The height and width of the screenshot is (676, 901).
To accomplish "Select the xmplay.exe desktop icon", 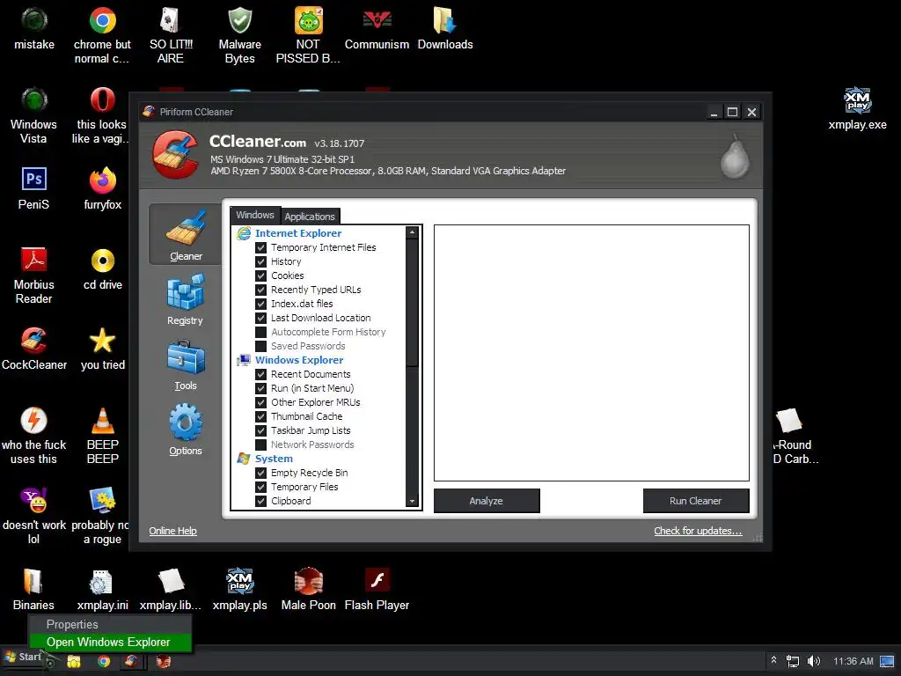I will (857, 108).
